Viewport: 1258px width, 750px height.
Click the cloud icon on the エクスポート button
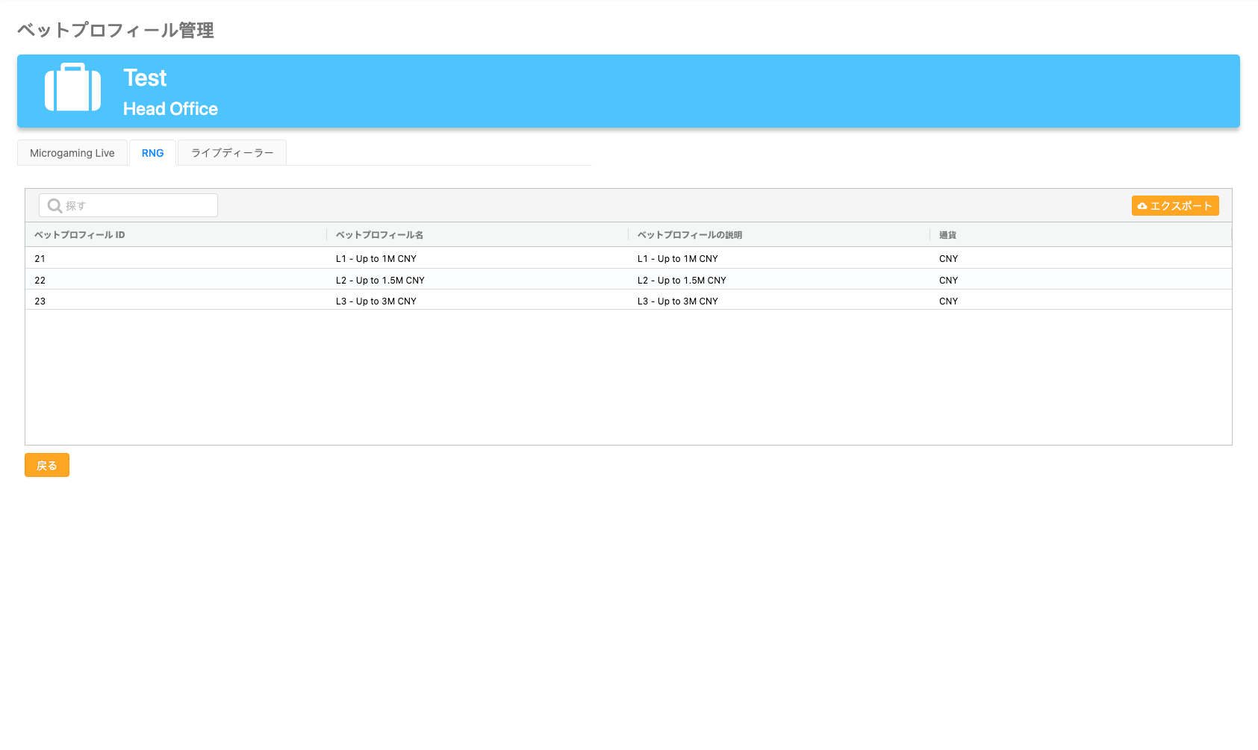(1142, 206)
